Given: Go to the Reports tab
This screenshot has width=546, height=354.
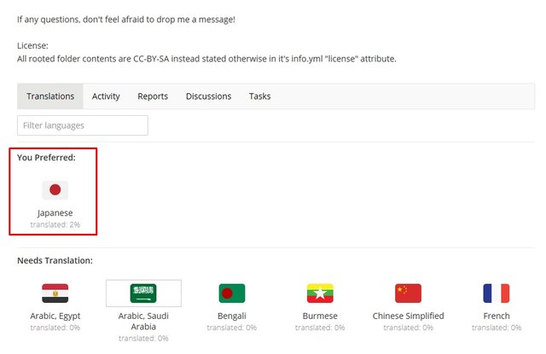Looking at the screenshot, I should (153, 96).
